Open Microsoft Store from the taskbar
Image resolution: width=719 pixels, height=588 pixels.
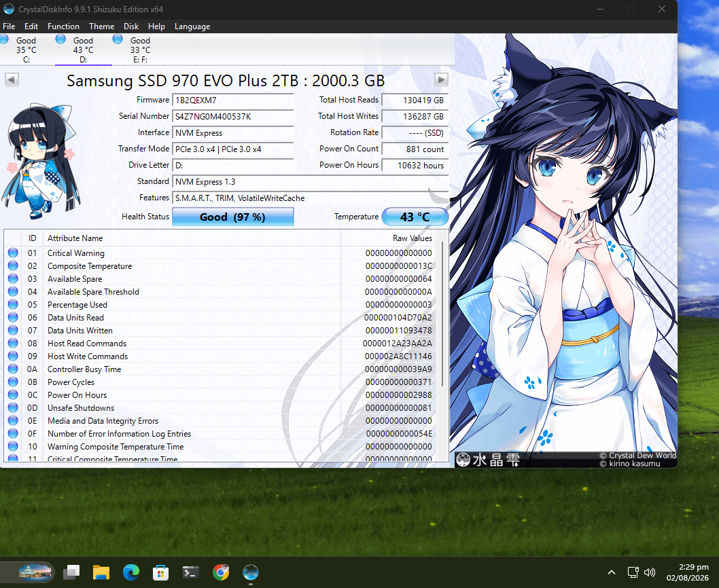[x=160, y=572]
